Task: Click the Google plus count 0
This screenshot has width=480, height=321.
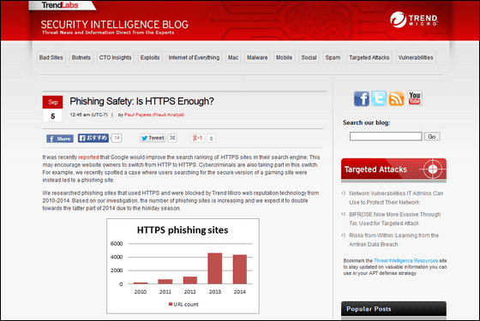Action: click(x=211, y=139)
